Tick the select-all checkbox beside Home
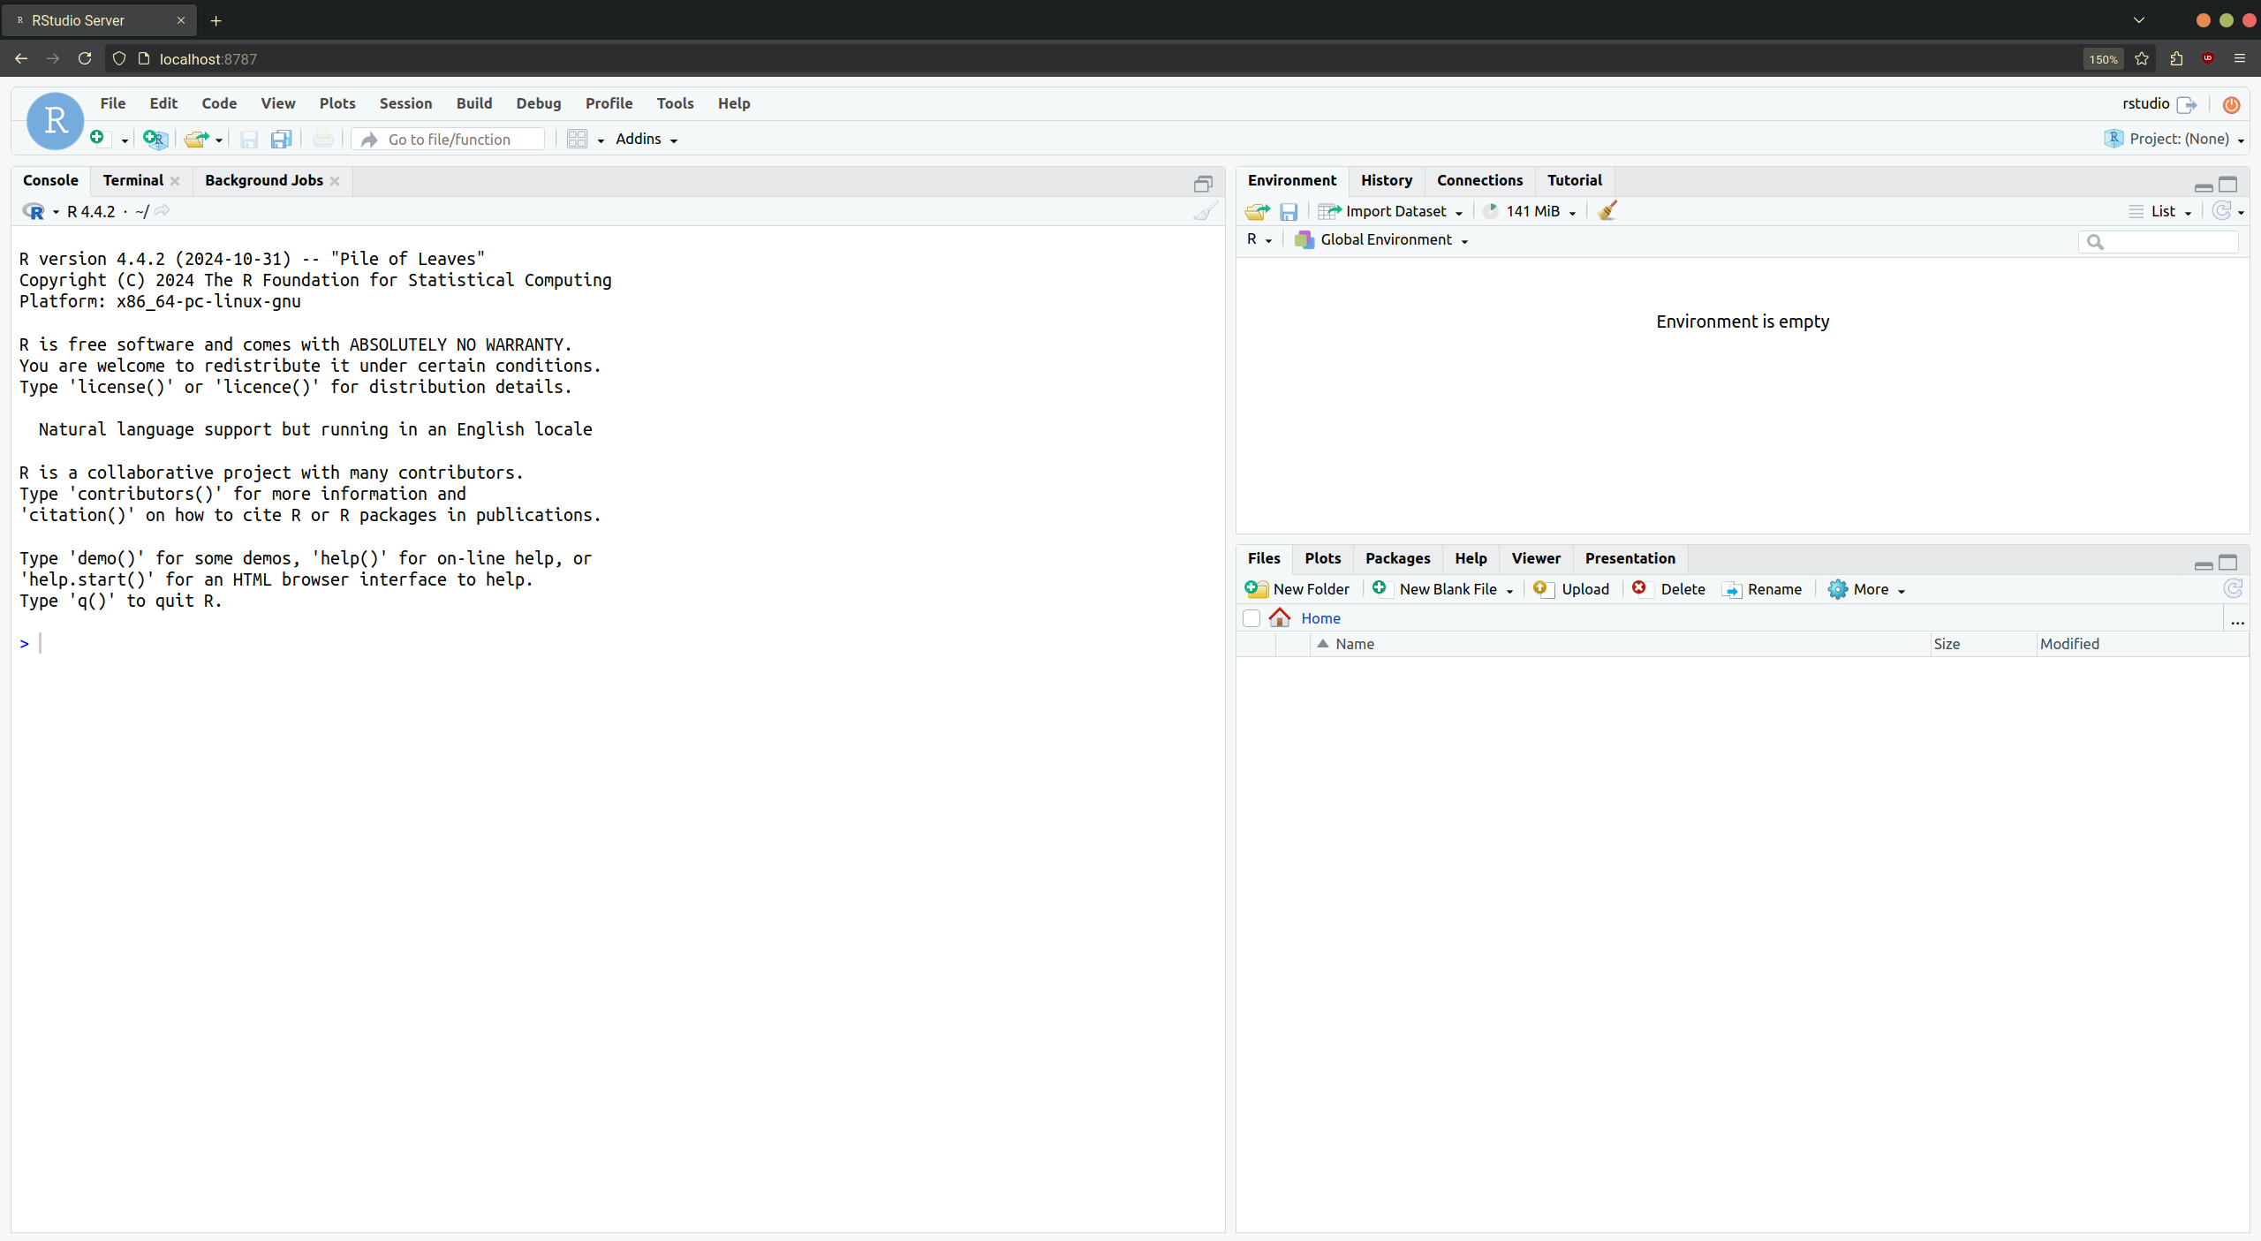The height and width of the screenshot is (1241, 2261). click(x=1251, y=618)
